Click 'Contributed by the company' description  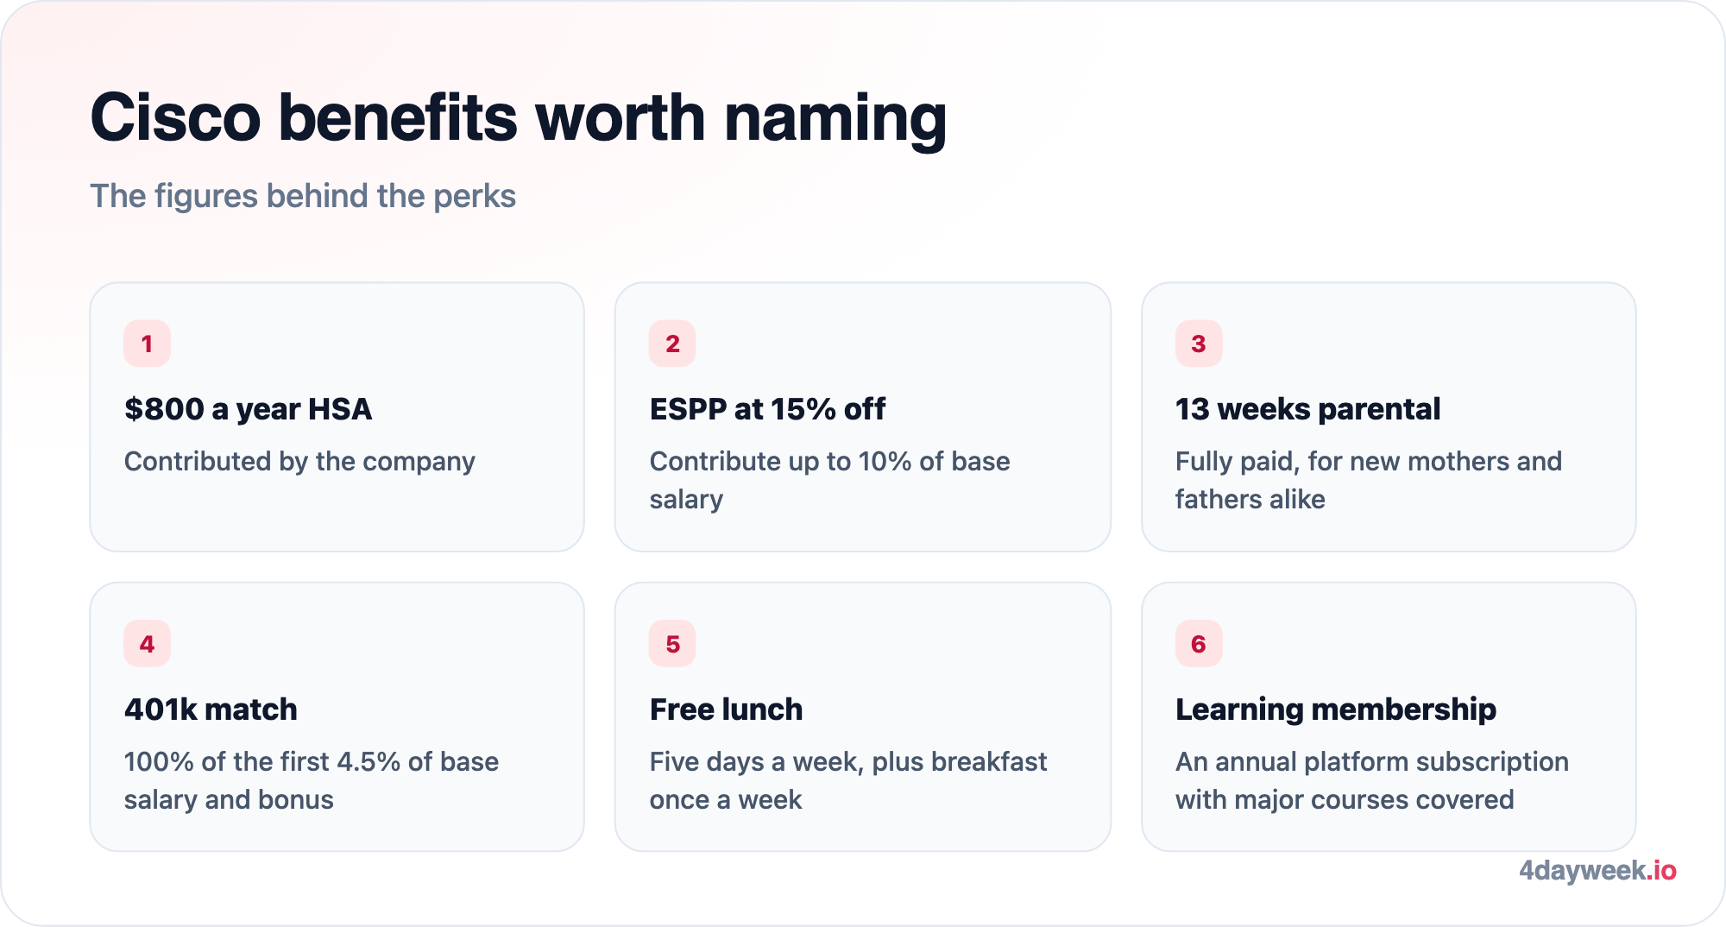coord(299,462)
